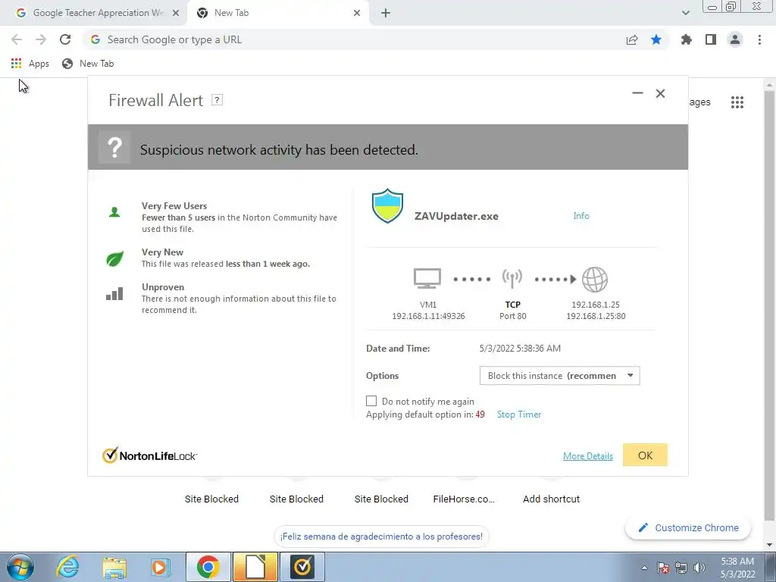Image resolution: width=776 pixels, height=582 pixels.
Task: Open the Chrome extensions puzzle icon
Action: pos(687,39)
